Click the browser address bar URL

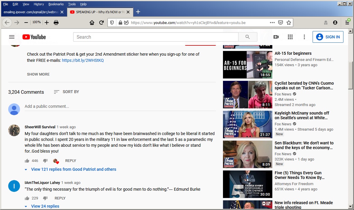(x=188, y=23)
